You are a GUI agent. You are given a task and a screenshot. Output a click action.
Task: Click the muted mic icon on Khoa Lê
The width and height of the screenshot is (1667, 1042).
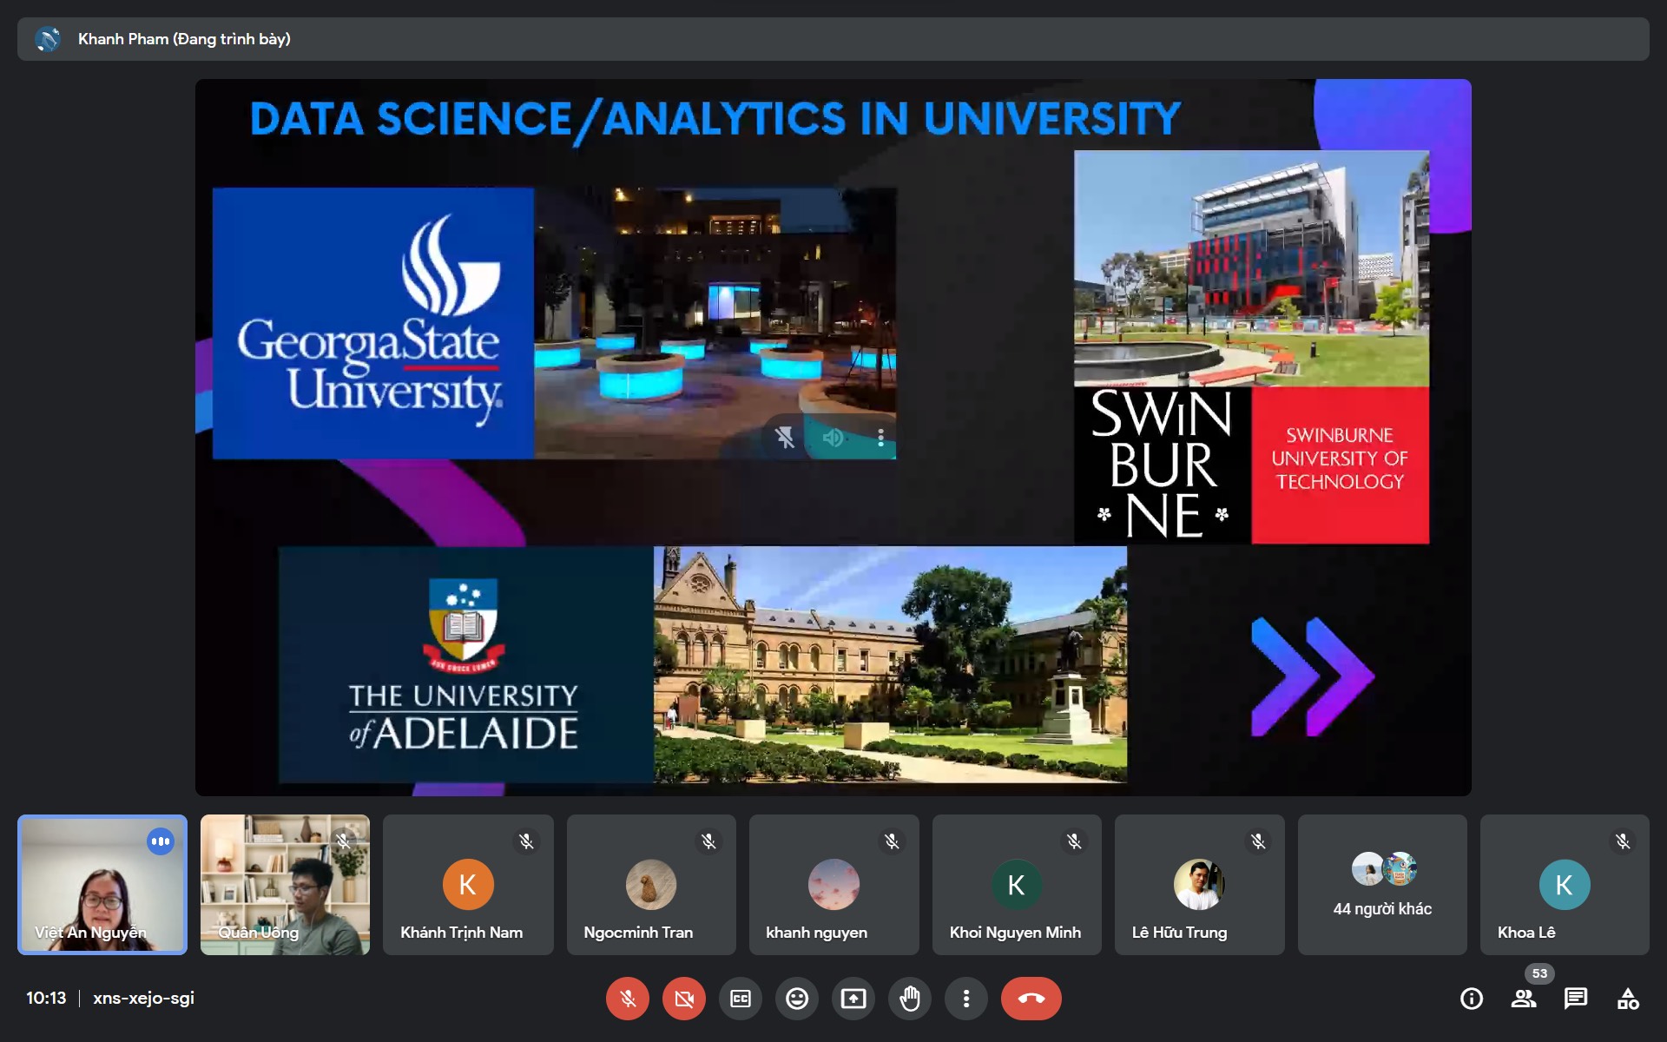click(1623, 841)
